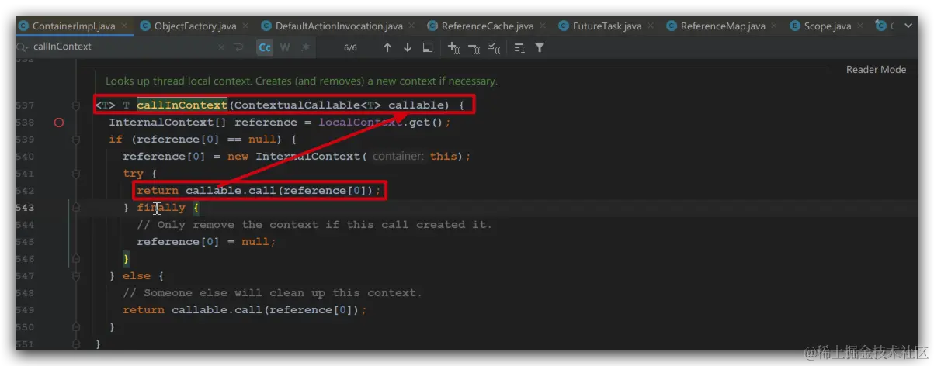Click the 'new InternalContext(' expression
This screenshot has height=366, width=934.
pyautogui.click(x=297, y=157)
